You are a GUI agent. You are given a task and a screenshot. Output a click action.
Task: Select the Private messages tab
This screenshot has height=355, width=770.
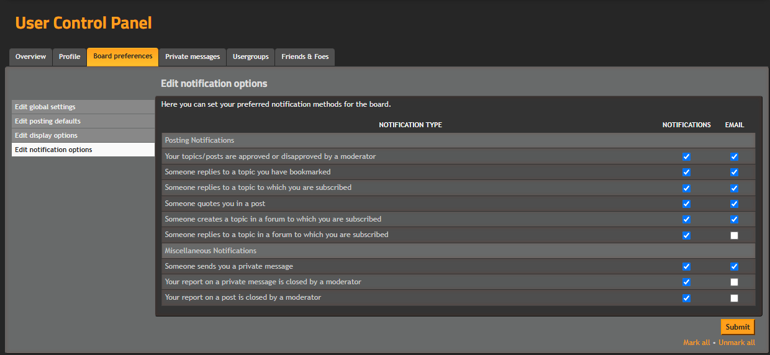(x=192, y=56)
